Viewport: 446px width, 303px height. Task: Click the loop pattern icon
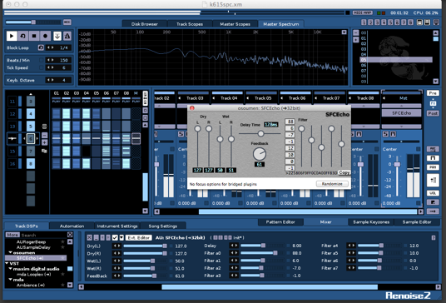coord(23,36)
